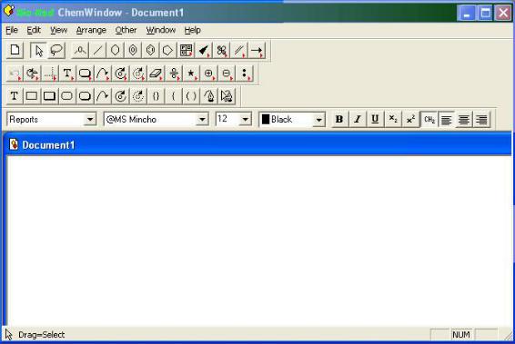Select the Lasso selection tool

point(56,51)
